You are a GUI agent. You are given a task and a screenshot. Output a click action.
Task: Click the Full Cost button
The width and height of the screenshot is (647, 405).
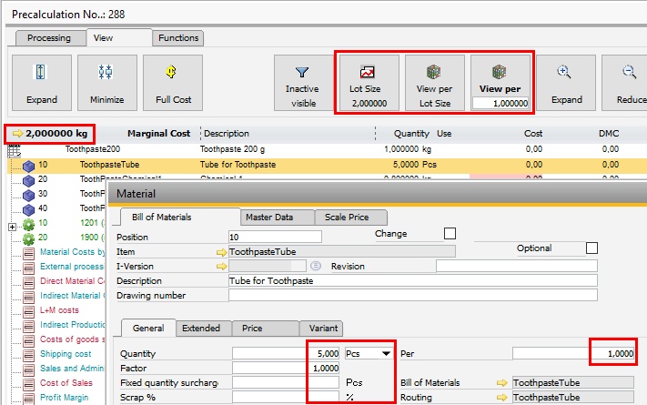(x=173, y=84)
